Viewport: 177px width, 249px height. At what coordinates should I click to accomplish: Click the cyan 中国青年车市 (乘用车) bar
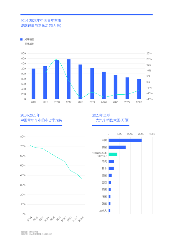[x=113, y=154]
